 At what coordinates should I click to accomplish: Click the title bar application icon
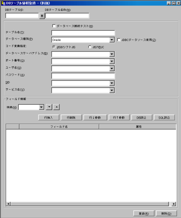pyautogui.click(x=3, y=3)
